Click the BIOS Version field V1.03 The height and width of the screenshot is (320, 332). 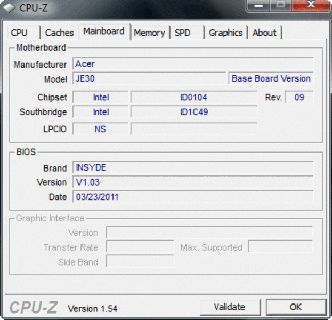[193, 182]
